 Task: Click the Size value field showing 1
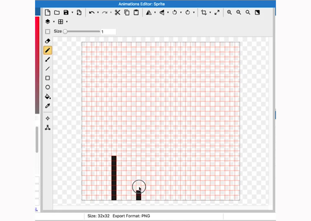[x=108, y=31]
